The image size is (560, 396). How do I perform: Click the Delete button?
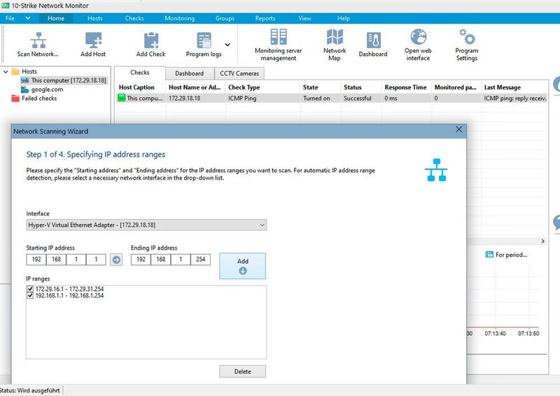242,372
